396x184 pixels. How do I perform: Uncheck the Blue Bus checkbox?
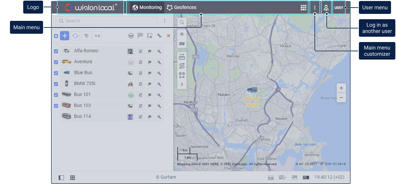[56, 73]
